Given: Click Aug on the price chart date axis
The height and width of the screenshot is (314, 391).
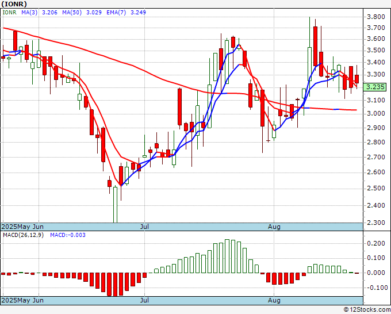Looking at the screenshot, I should (x=274, y=227).
